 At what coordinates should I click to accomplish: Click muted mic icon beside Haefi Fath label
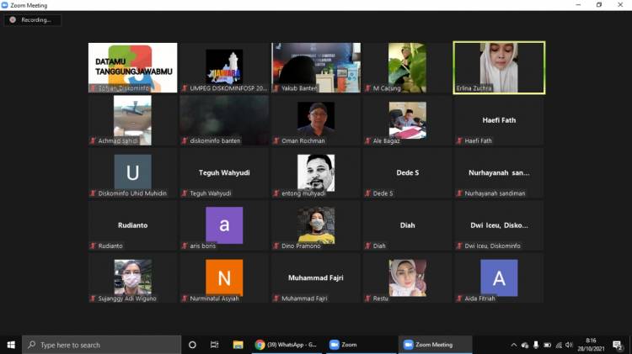tap(459, 140)
